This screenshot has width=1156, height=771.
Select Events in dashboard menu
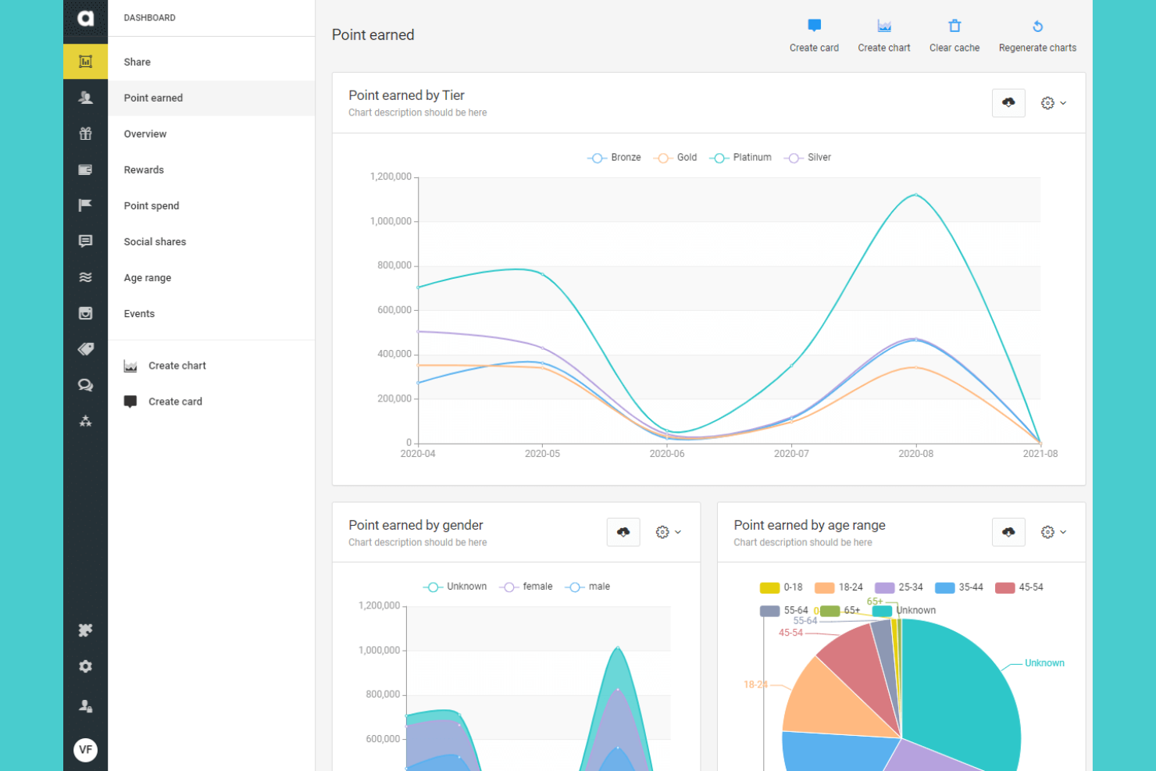coord(211,313)
